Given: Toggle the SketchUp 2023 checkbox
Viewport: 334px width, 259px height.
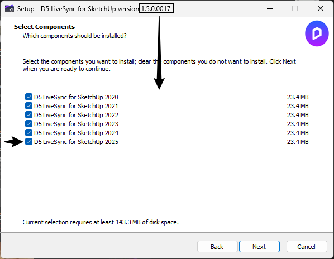Looking at the screenshot, I should (x=28, y=124).
